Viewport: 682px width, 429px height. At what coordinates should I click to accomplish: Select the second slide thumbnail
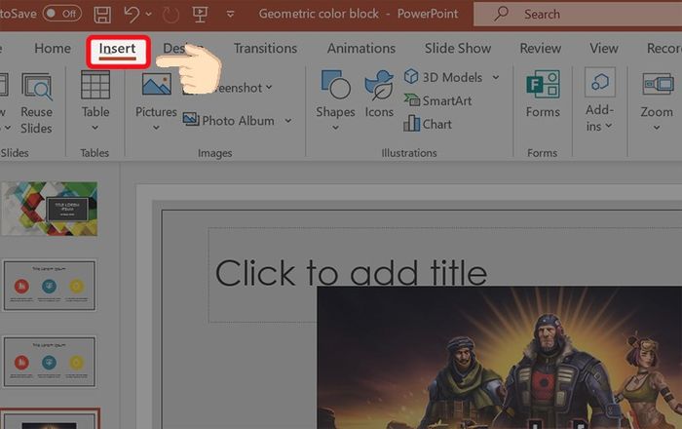(x=50, y=286)
